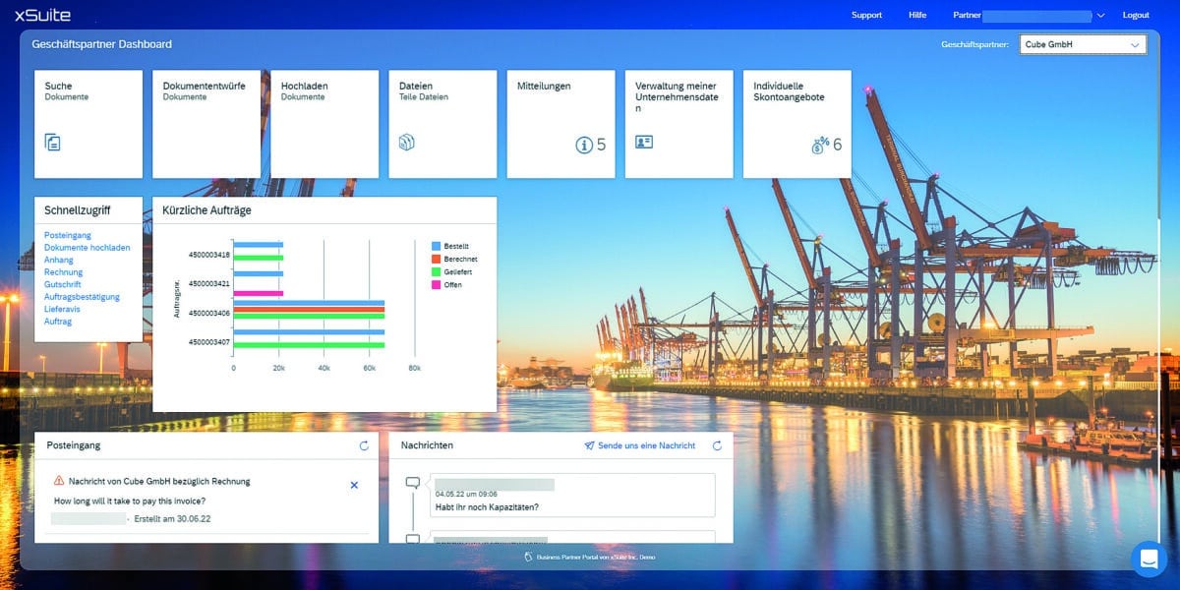Open the Posteingang quick access link

pos(68,235)
